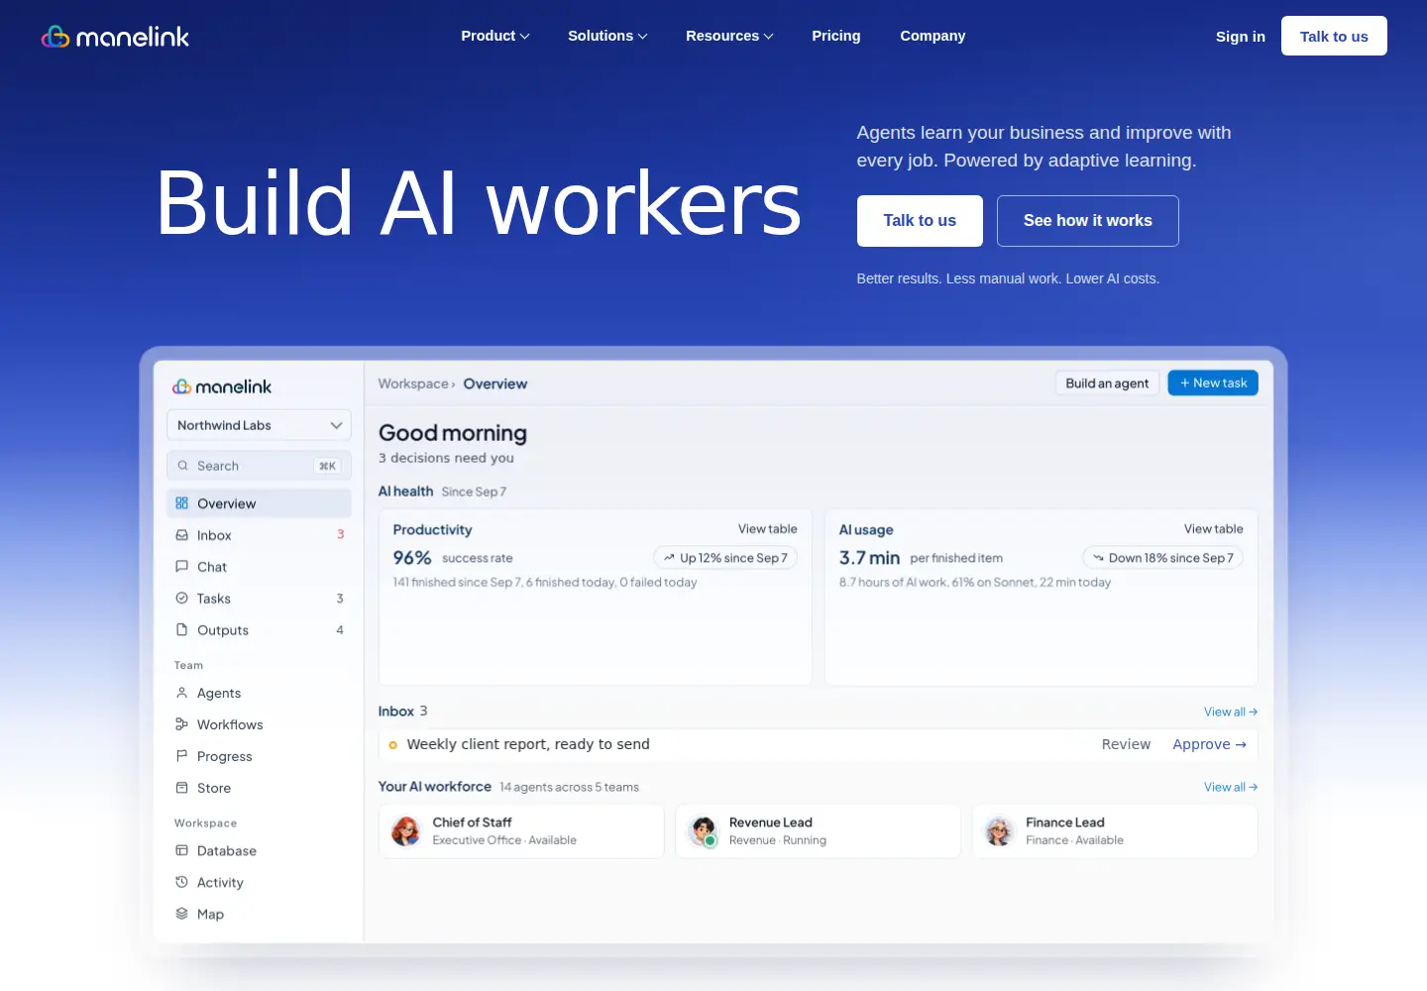Expand the Solutions dropdown in the navigation

click(607, 36)
